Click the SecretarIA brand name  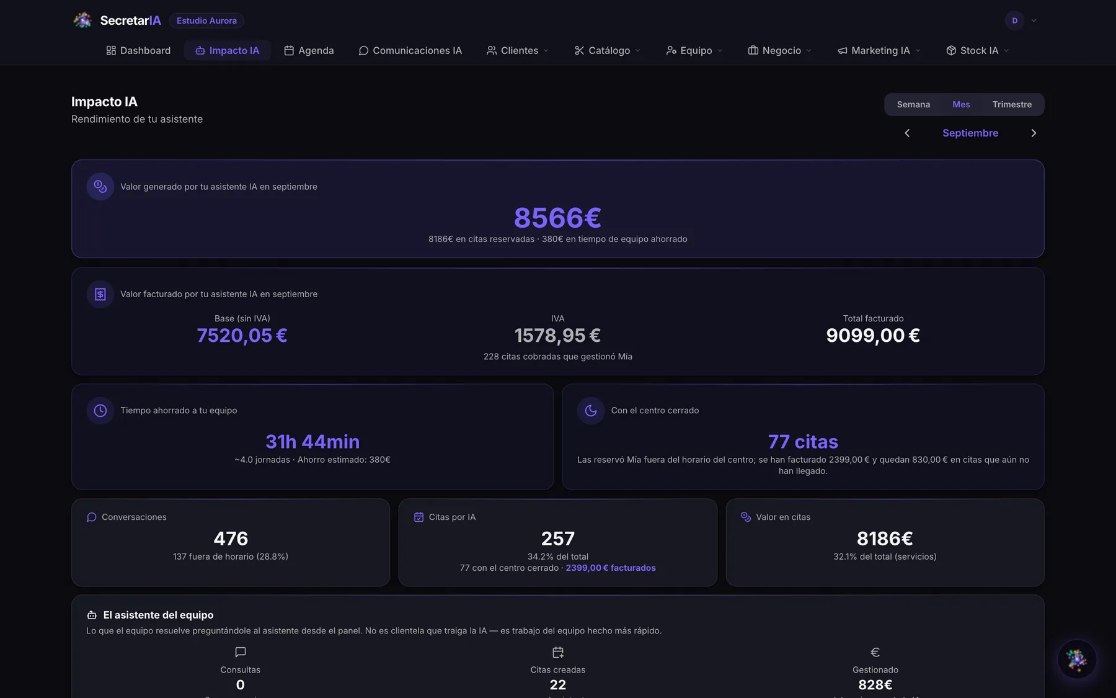[x=131, y=20]
